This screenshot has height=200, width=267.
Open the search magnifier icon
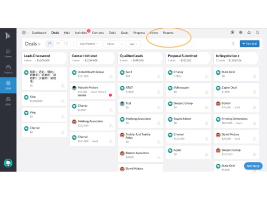[x=257, y=33]
